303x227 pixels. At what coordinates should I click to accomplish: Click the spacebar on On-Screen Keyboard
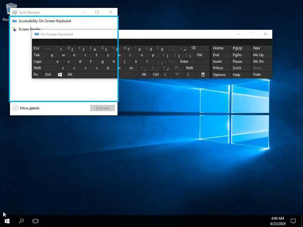point(108,74)
